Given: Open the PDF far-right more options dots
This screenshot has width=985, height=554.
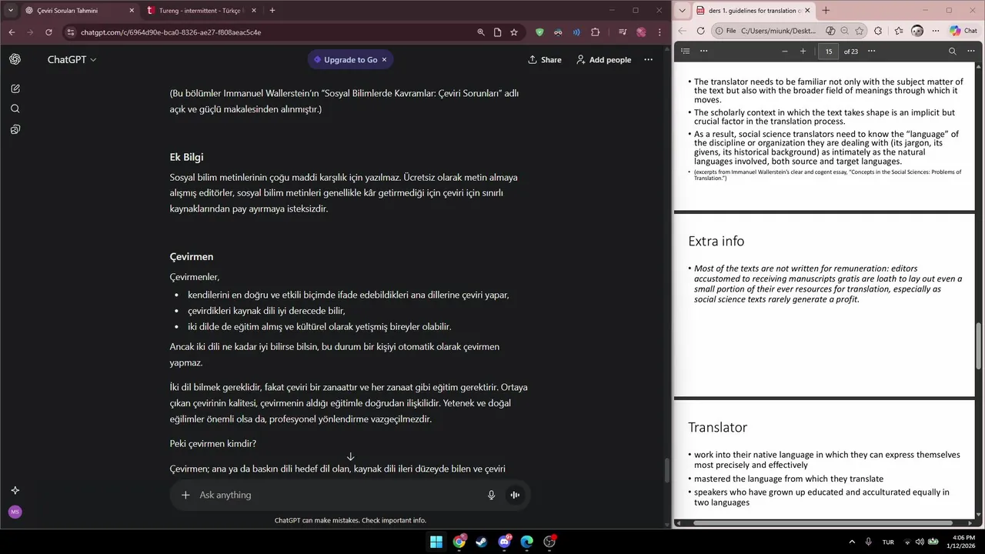Looking at the screenshot, I should click(x=971, y=51).
